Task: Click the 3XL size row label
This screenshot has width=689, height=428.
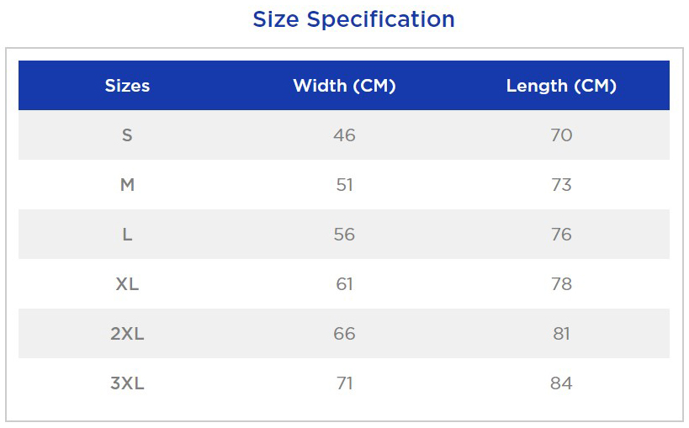Action: [x=127, y=383]
